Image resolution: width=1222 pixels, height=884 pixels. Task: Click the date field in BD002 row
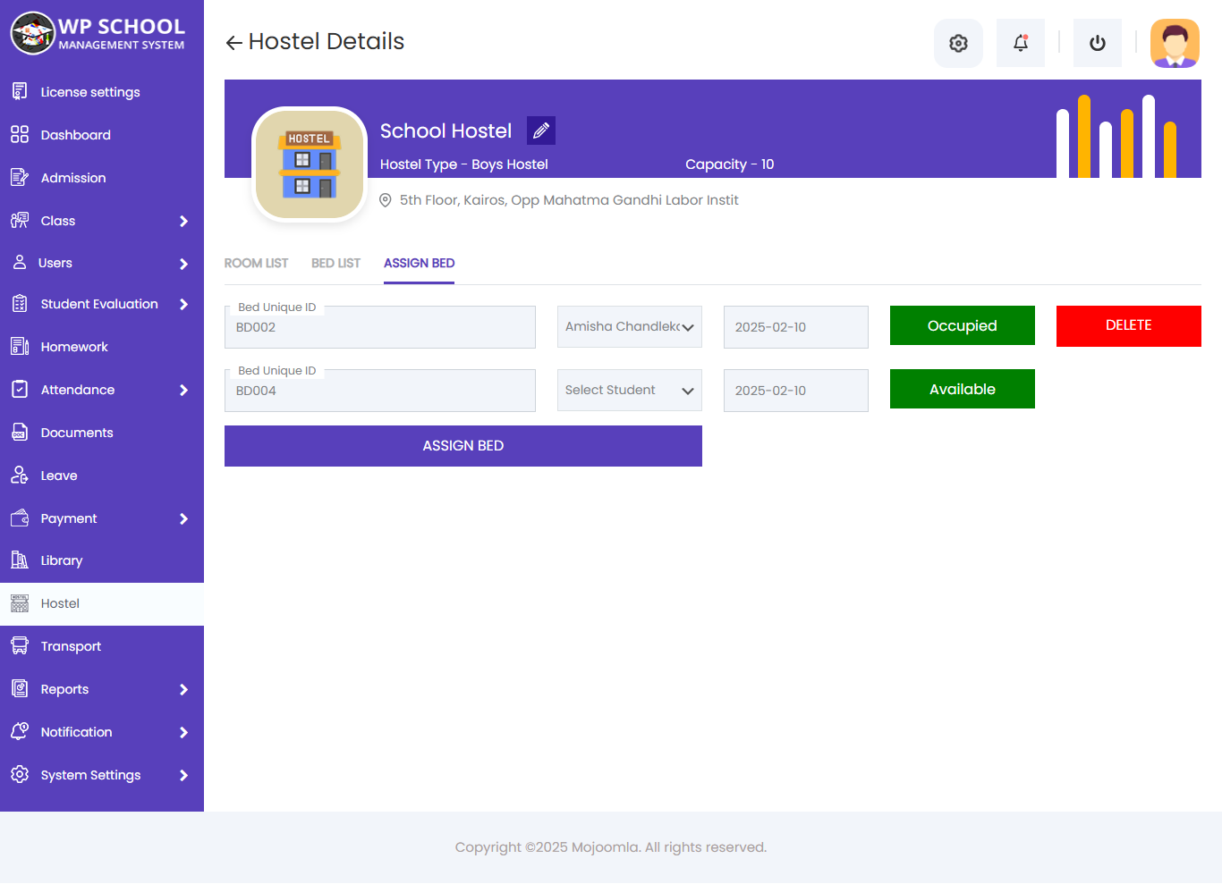click(x=796, y=327)
